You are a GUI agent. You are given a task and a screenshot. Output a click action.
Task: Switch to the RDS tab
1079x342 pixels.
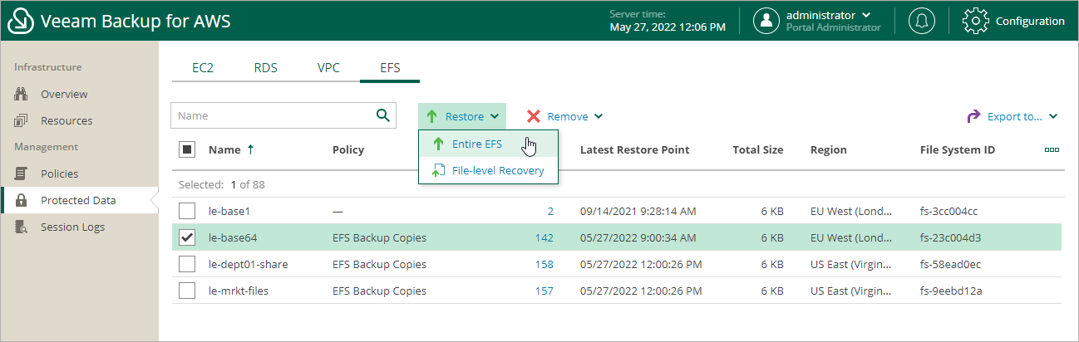(265, 68)
